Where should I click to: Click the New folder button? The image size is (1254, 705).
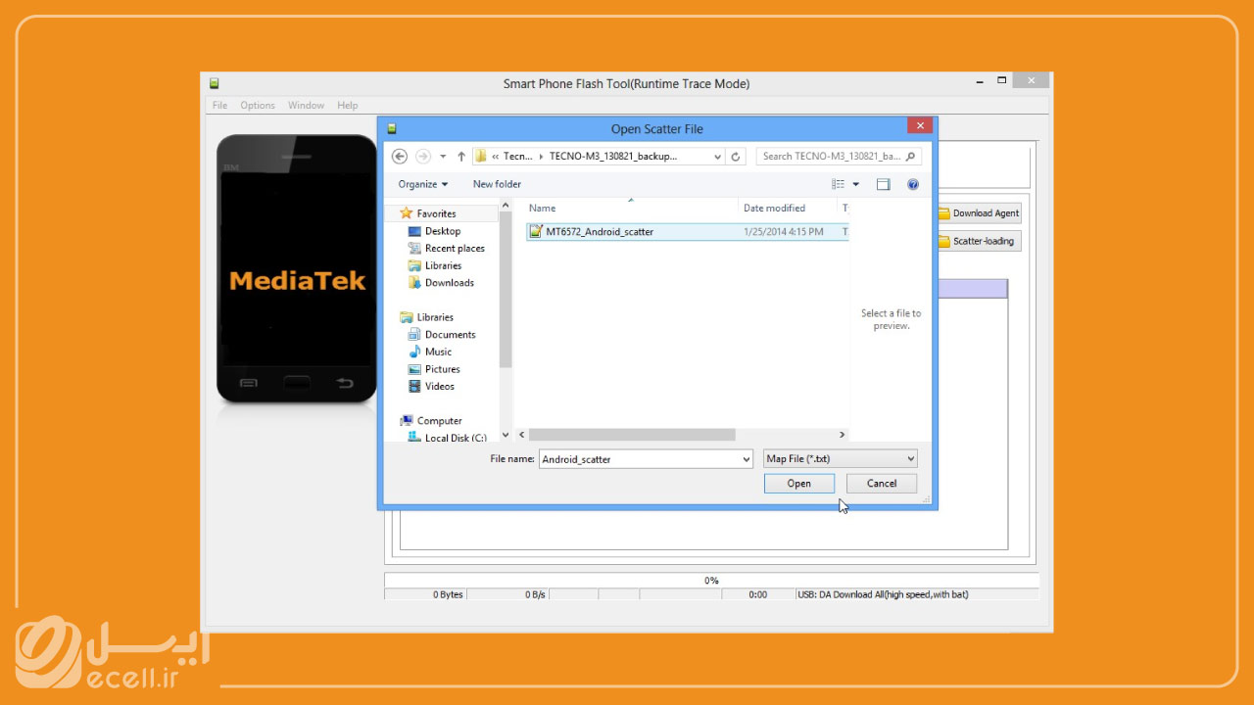(x=497, y=184)
